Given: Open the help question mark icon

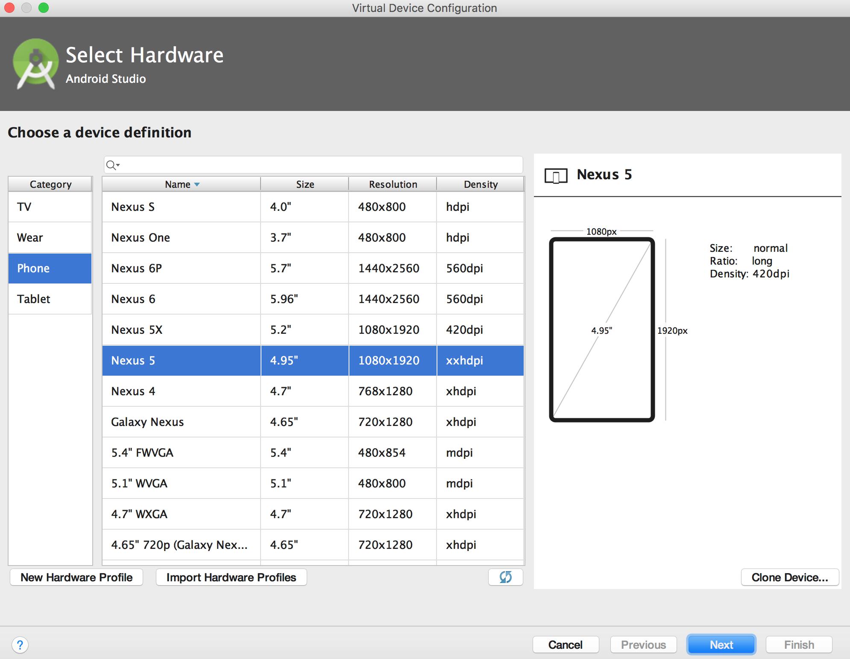Looking at the screenshot, I should click(x=20, y=645).
